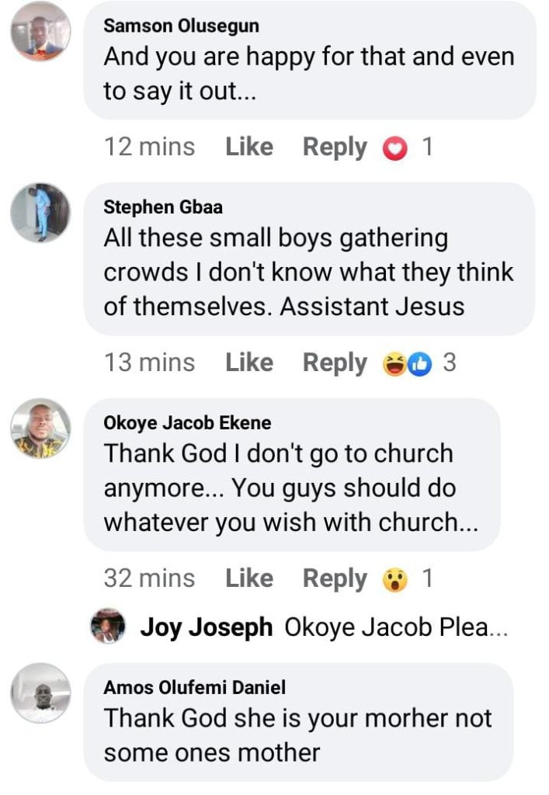This screenshot has width=549, height=795.
Task: Open Stephen Gbaa's profile avatar
Action: click(x=40, y=213)
